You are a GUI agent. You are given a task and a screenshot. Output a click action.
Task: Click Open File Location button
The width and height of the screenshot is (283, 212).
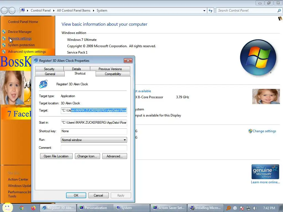tap(56, 156)
